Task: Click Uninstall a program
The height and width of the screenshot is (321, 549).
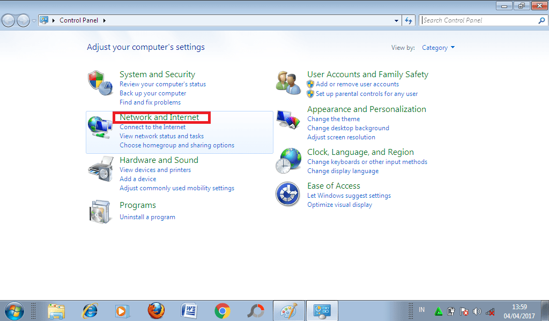Action: point(147,217)
